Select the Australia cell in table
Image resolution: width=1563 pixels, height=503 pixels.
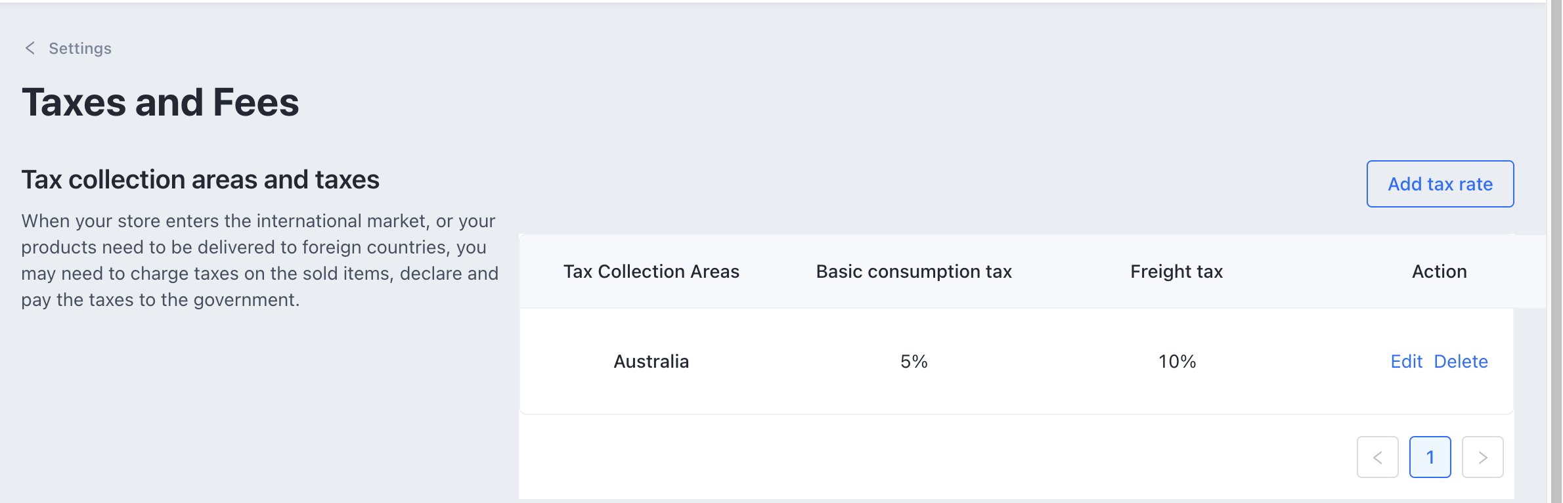(x=651, y=362)
